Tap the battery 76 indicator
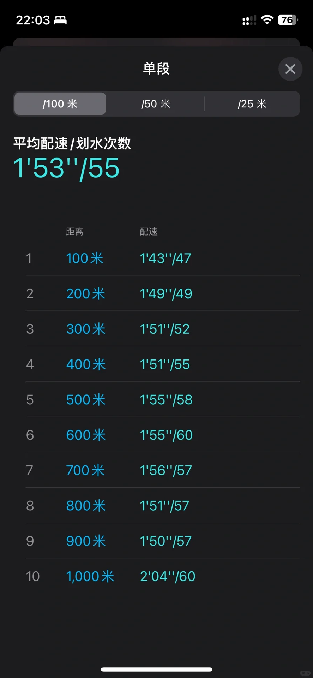 pos(288,20)
